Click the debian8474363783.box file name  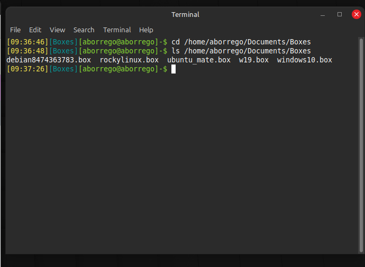[x=49, y=60]
